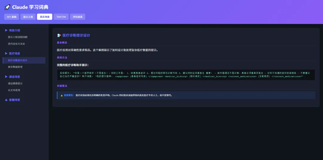Screen dimensions: 323x160
Task: Select the 真实场景 tab
Action: 45,17
